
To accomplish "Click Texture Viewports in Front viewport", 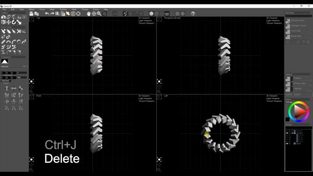I will point(147,101).
